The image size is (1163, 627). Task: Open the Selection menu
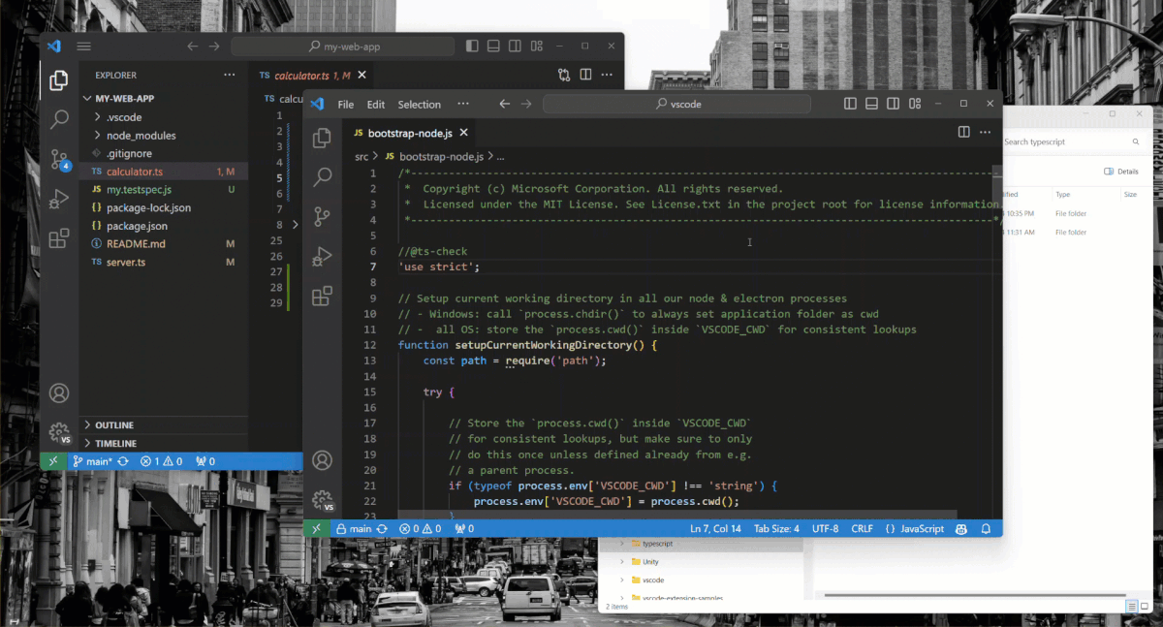point(419,105)
